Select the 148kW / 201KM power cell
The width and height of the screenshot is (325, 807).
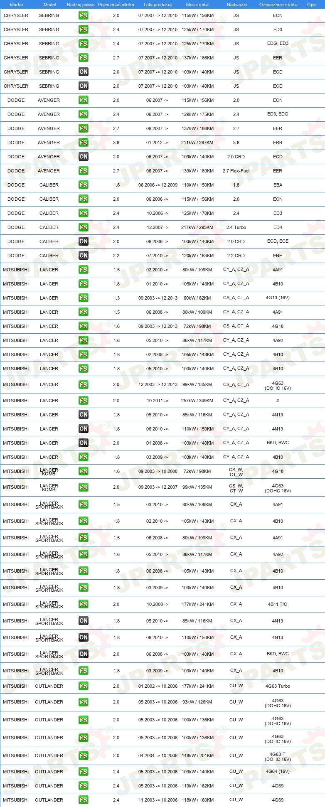coord(197,755)
